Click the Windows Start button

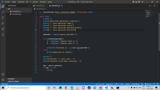3,88
